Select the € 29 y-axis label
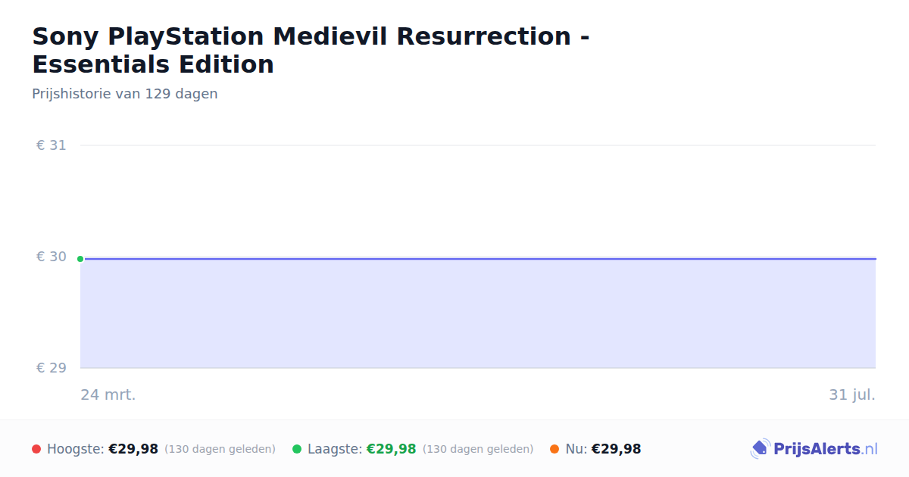The image size is (909, 477). pyautogui.click(x=52, y=368)
